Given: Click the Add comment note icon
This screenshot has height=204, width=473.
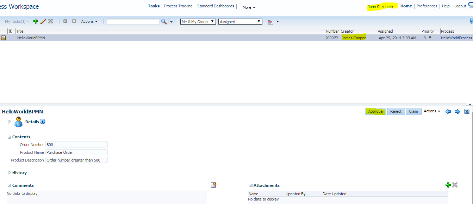Looking at the screenshot, I should [x=213, y=185].
